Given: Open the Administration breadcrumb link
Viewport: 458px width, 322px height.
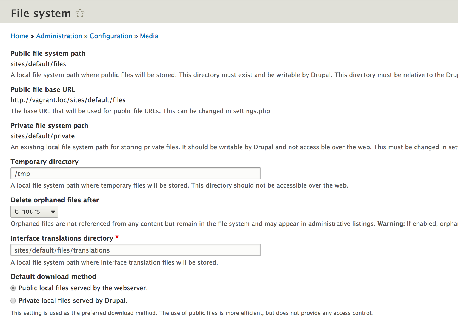Looking at the screenshot, I should (x=59, y=36).
